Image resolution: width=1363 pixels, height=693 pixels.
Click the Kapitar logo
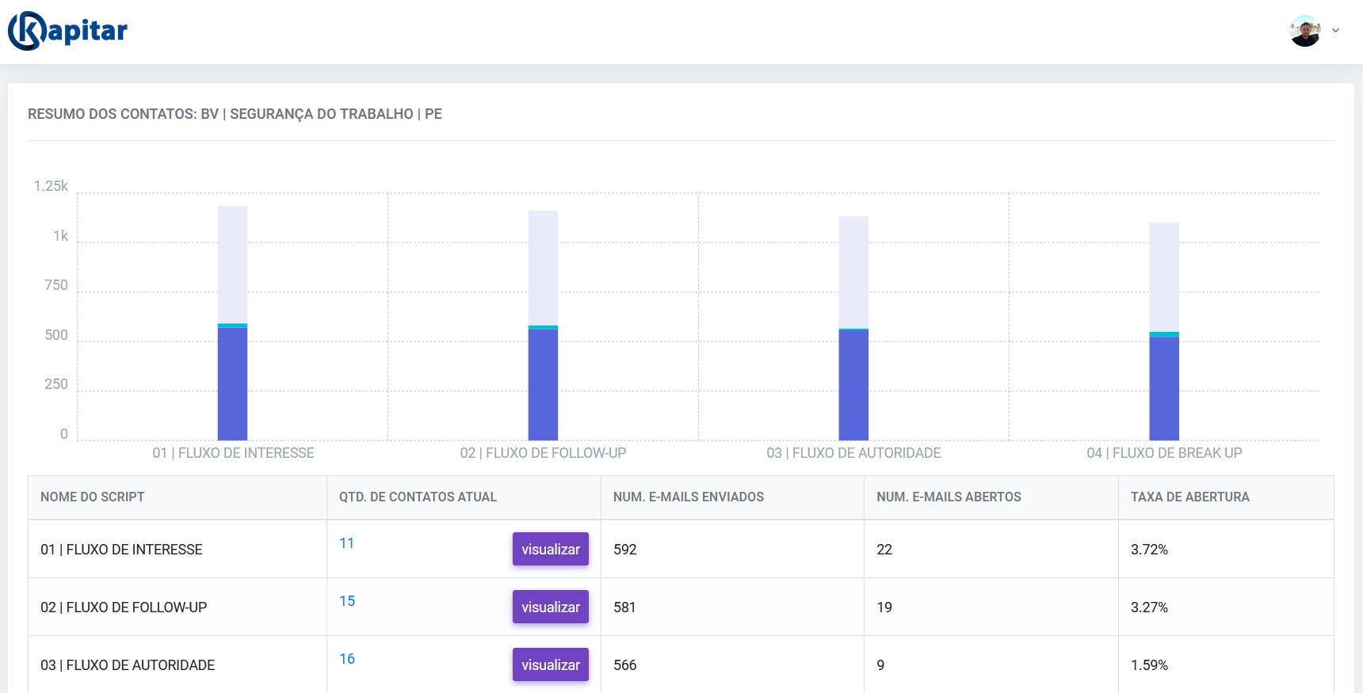pyautogui.click(x=68, y=31)
